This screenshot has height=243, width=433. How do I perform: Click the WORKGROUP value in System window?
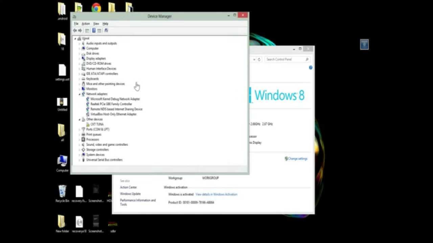point(210,178)
